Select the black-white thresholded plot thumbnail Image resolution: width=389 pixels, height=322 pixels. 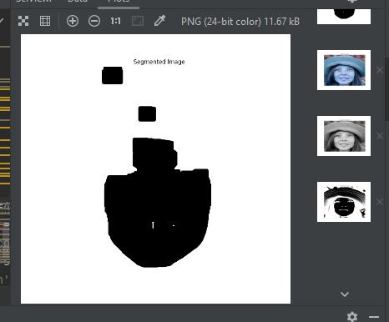(344, 202)
